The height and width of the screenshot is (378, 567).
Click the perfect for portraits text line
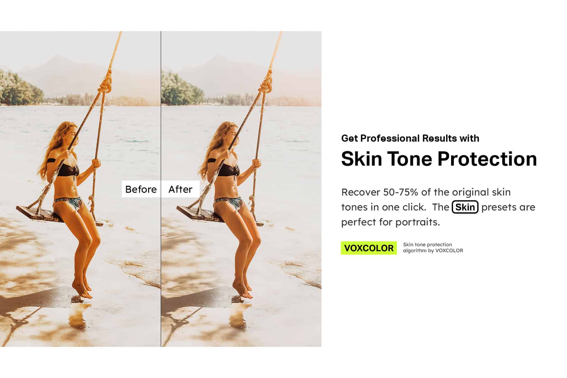391,222
